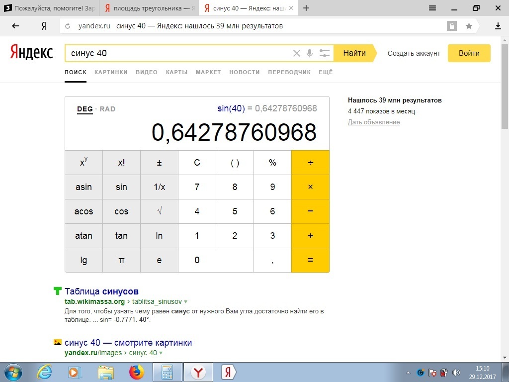Select the ПОИСК search section
The width and height of the screenshot is (509, 382).
coord(76,72)
